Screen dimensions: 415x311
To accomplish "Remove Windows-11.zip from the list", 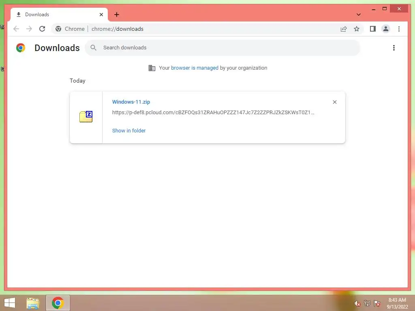I will point(334,102).
